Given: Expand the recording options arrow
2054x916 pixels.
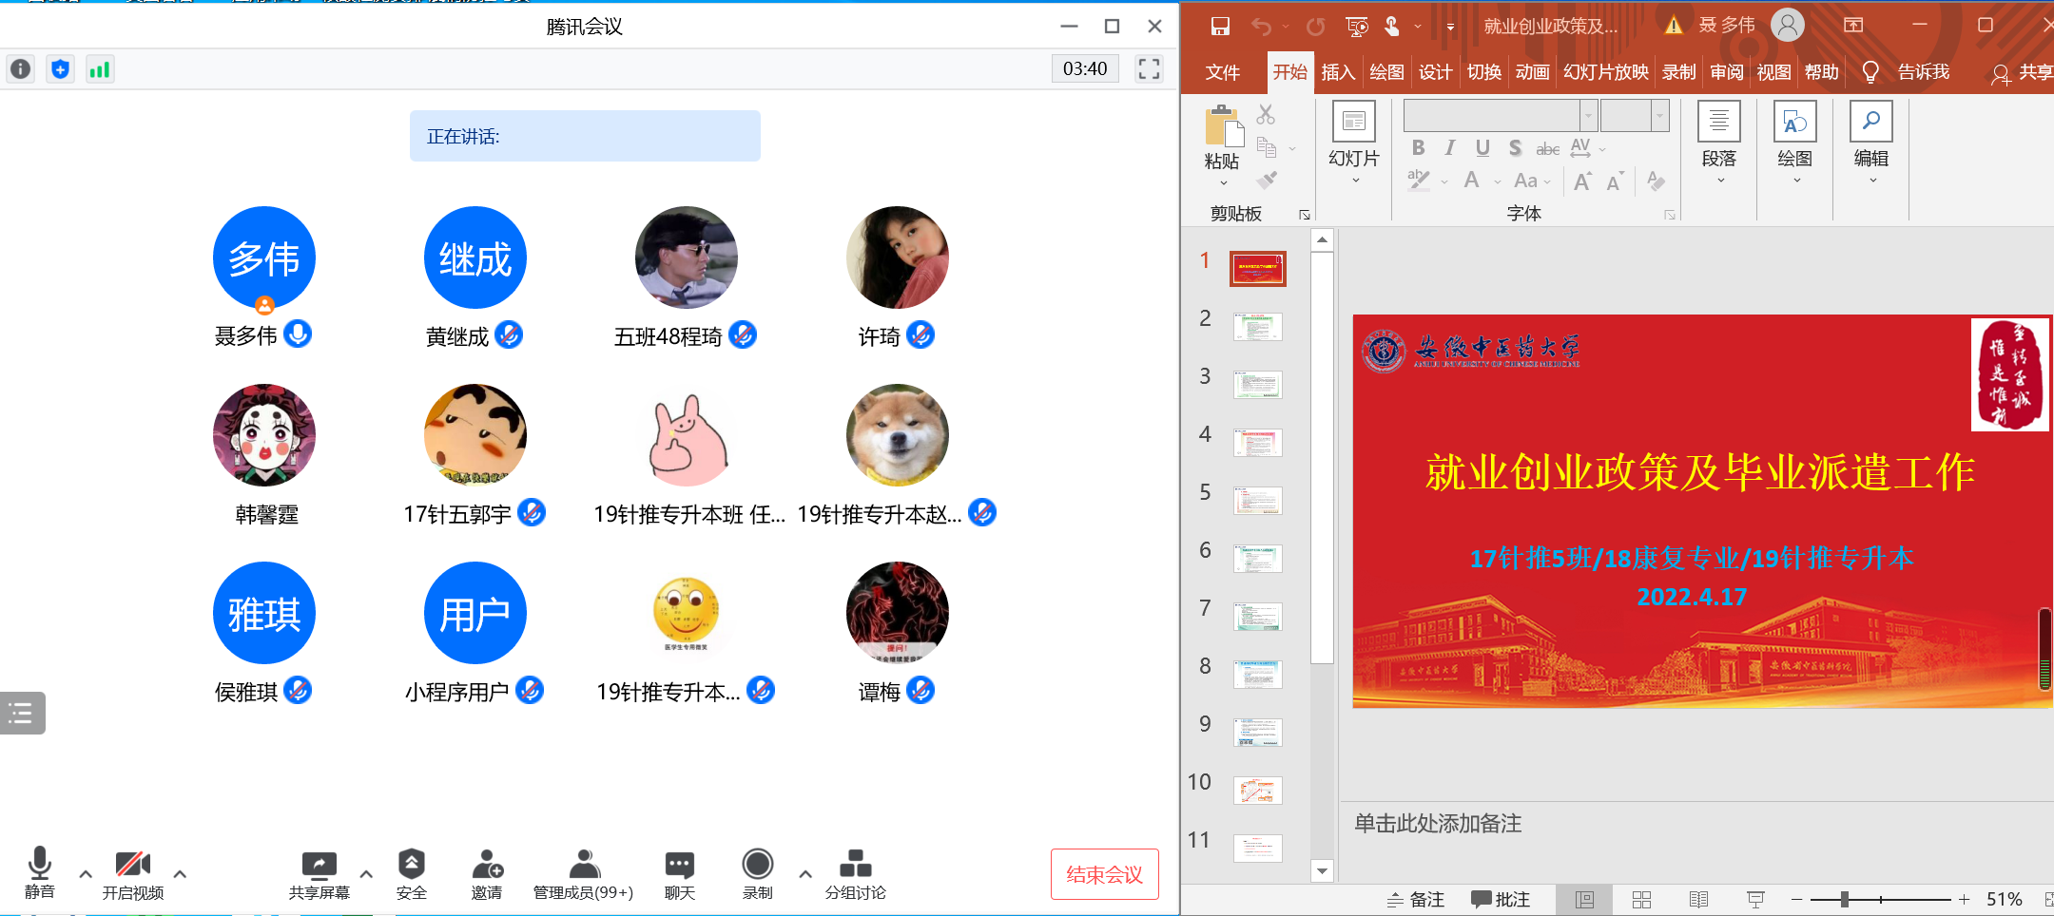Looking at the screenshot, I should [805, 873].
